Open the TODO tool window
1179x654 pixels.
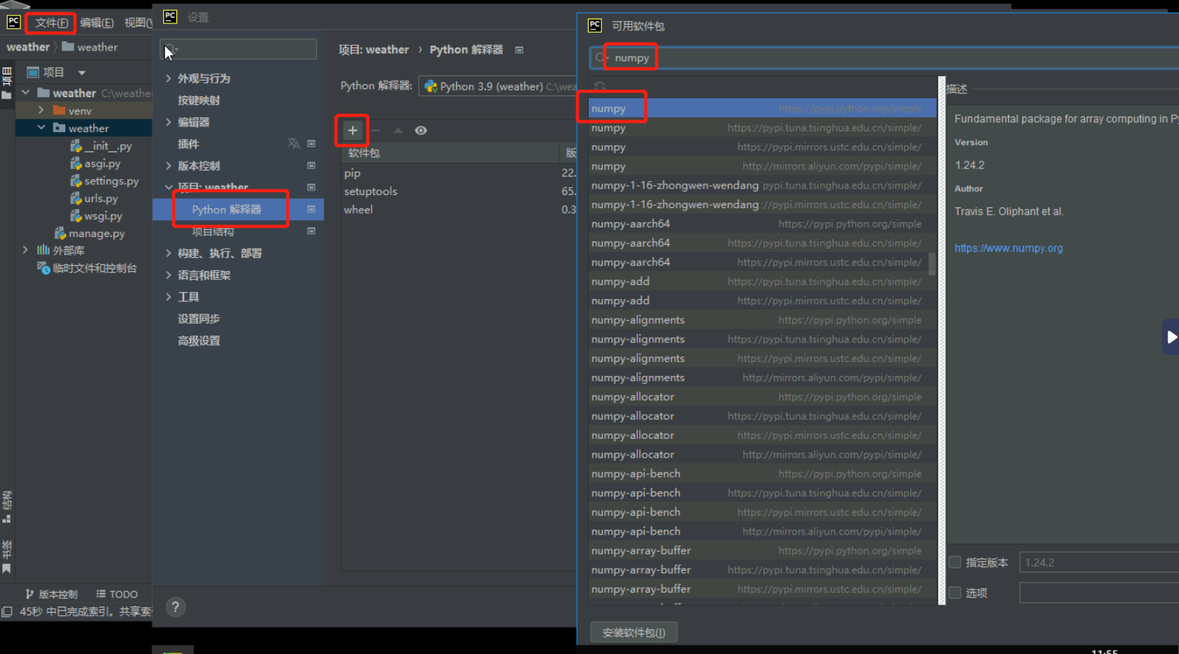pos(117,594)
